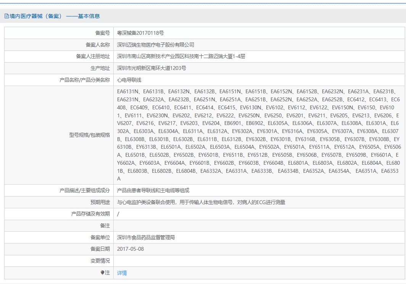
Task: Click the 产品描述/主要组成成分 label
Action: coord(85,190)
